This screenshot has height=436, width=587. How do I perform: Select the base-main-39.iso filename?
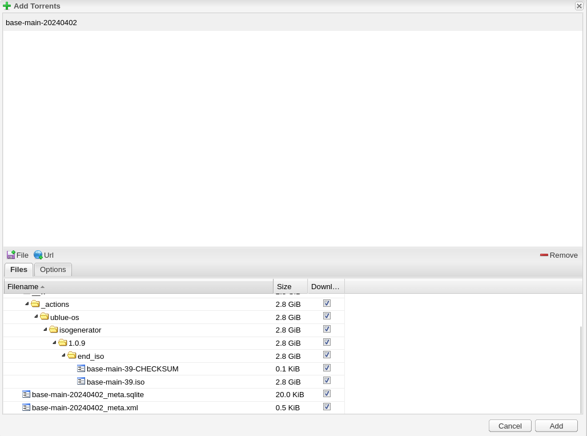click(x=116, y=382)
